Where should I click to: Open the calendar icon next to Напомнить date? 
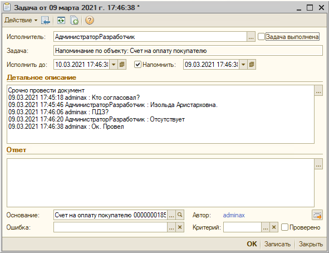(252, 65)
